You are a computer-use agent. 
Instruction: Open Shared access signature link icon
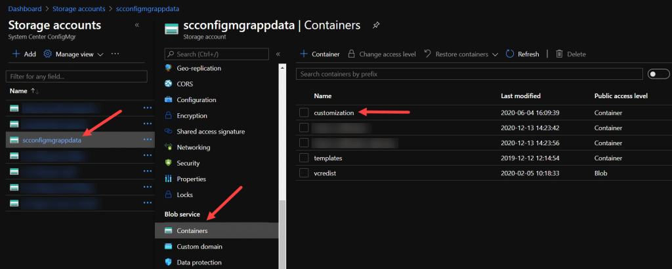(169, 132)
